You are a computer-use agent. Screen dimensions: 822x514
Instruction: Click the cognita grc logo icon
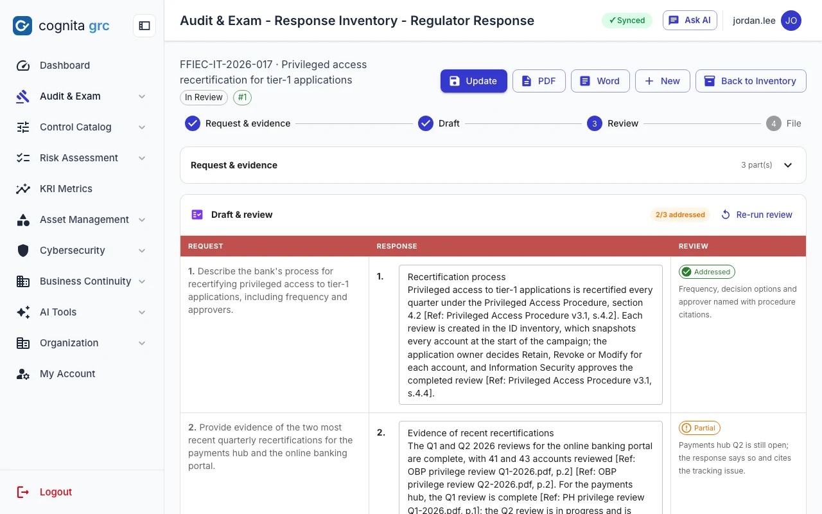click(22, 26)
